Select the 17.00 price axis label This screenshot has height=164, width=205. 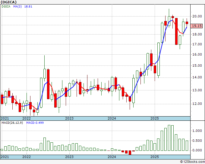pyautogui.click(x=197, y=44)
